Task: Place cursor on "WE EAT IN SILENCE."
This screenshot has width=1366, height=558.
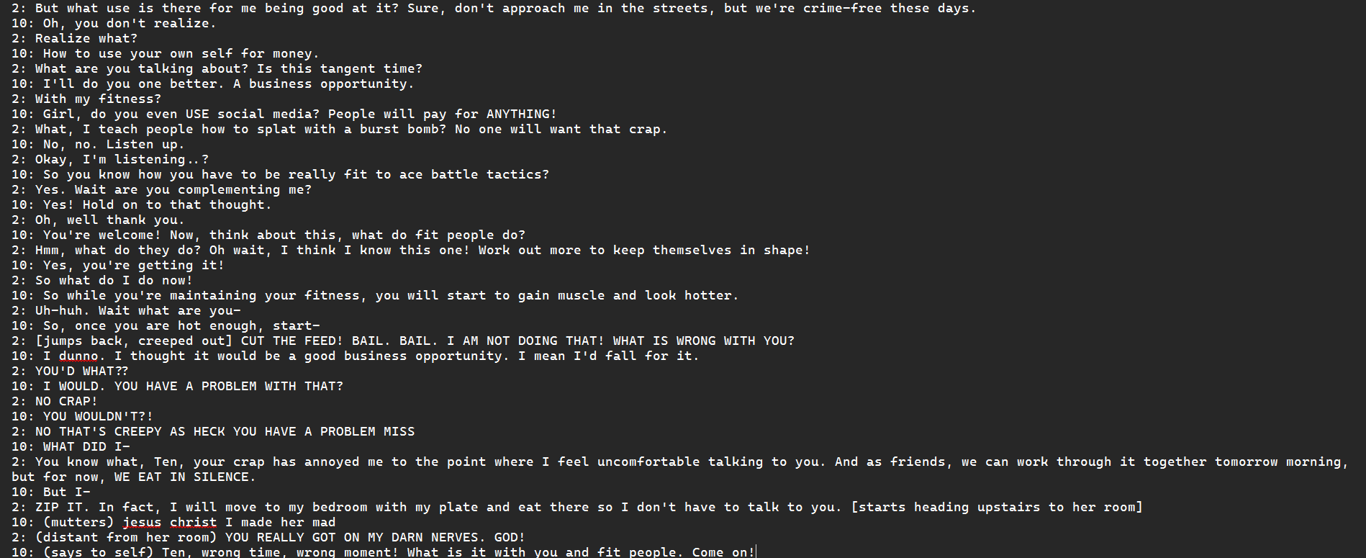Action: point(185,477)
